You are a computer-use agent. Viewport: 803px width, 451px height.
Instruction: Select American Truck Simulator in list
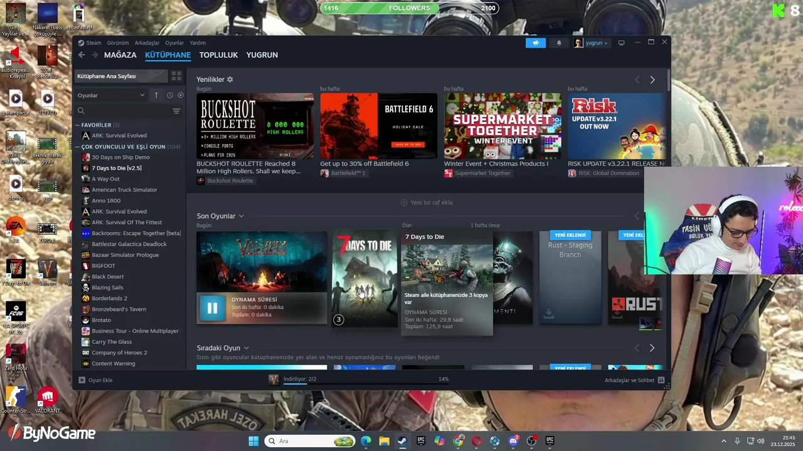tap(124, 190)
